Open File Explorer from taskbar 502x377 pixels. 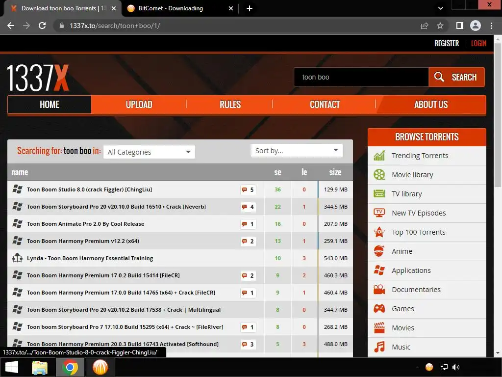pyautogui.click(x=40, y=367)
